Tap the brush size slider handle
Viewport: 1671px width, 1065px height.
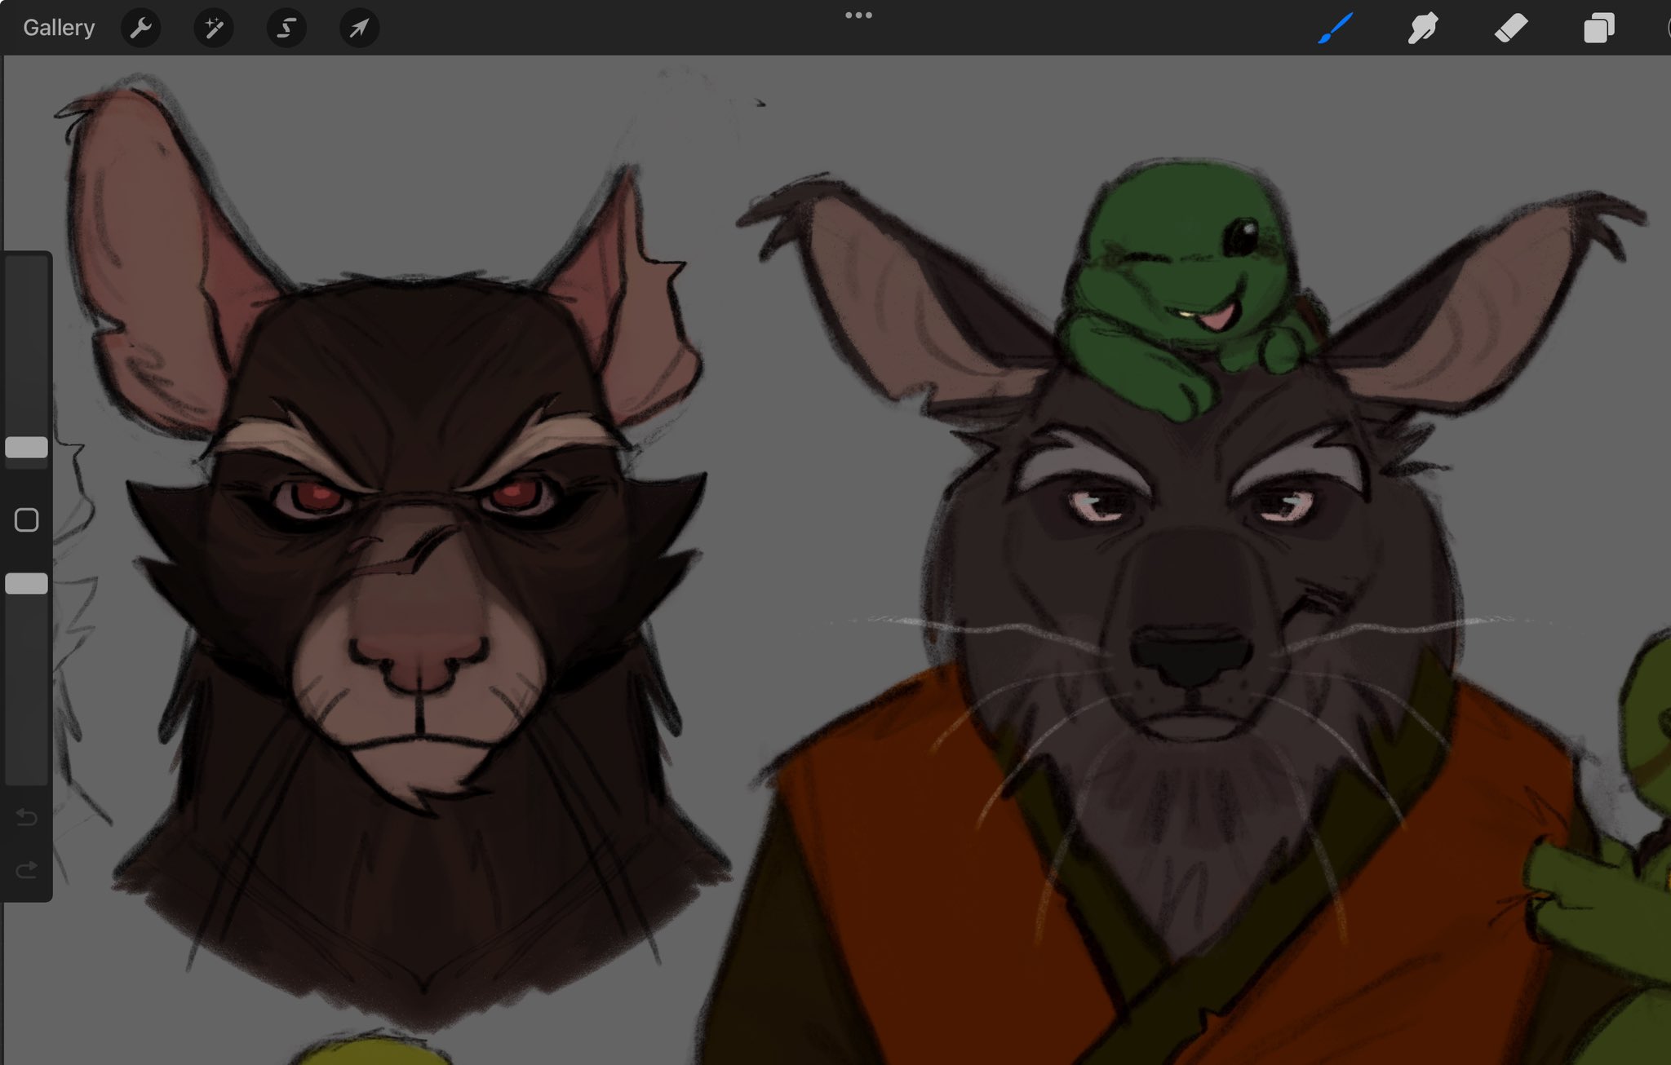[x=26, y=447]
